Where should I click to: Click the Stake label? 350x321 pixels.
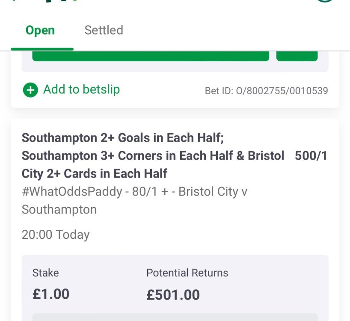point(46,273)
